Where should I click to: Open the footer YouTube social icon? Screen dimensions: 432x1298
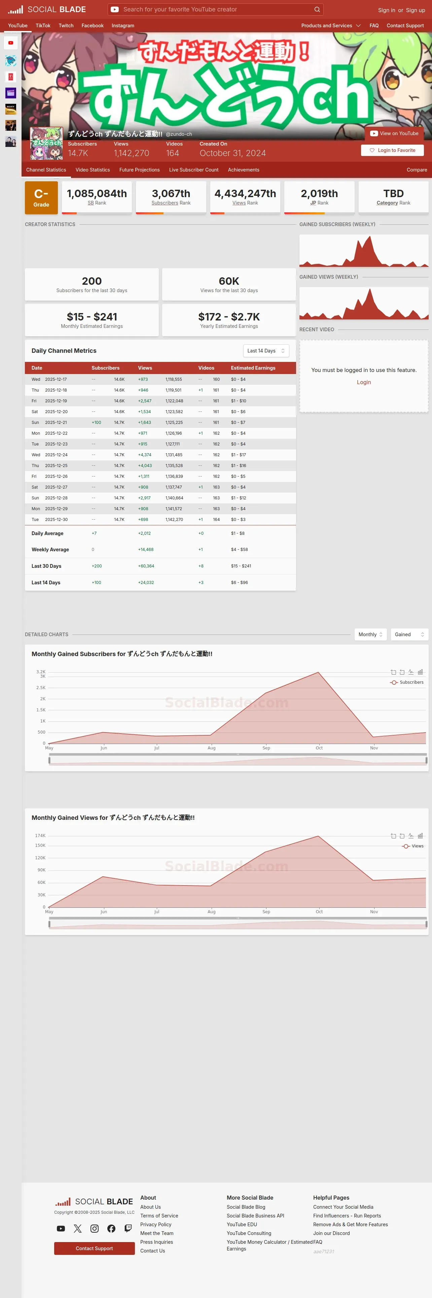[61, 1229]
